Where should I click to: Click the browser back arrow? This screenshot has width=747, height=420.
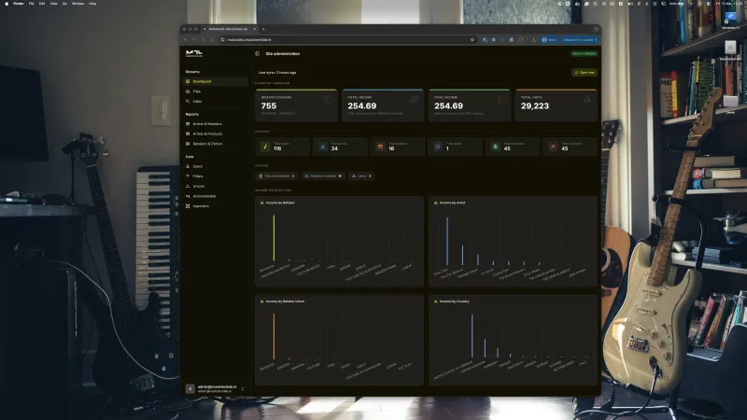pyautogui.click(x=185, y=40)
